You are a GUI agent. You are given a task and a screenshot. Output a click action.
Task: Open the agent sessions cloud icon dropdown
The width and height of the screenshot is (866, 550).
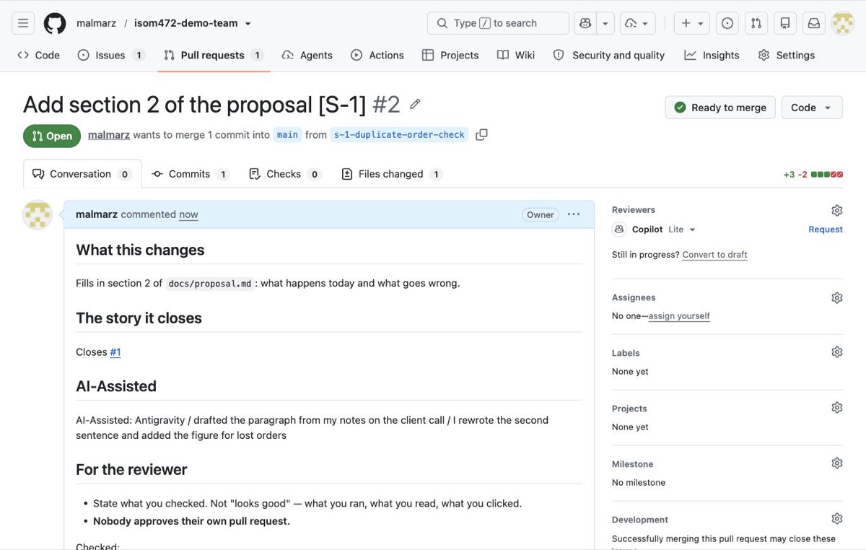(x=638, y=23)
